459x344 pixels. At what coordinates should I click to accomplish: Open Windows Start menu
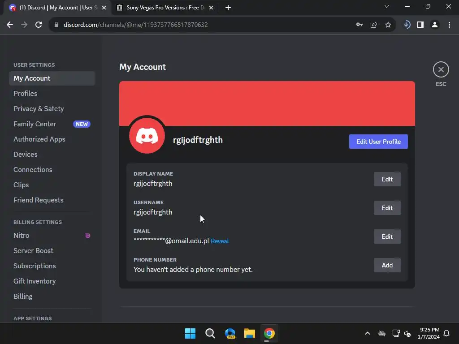tap(190, 333)
